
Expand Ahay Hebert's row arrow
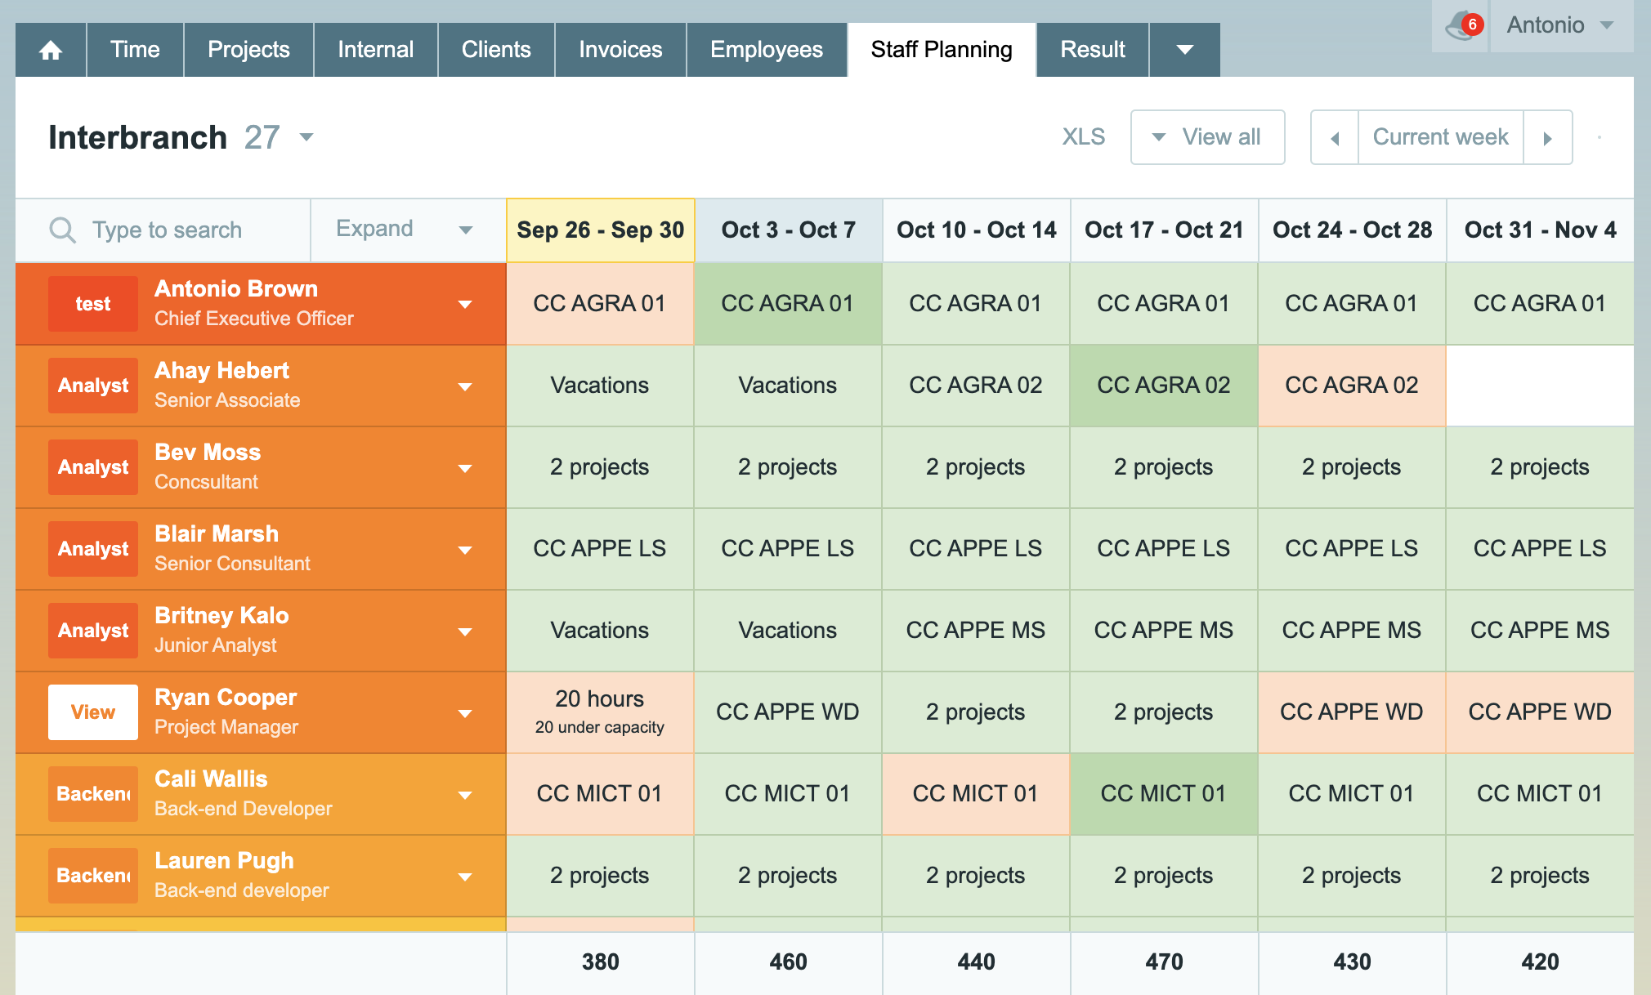point(465,386)
